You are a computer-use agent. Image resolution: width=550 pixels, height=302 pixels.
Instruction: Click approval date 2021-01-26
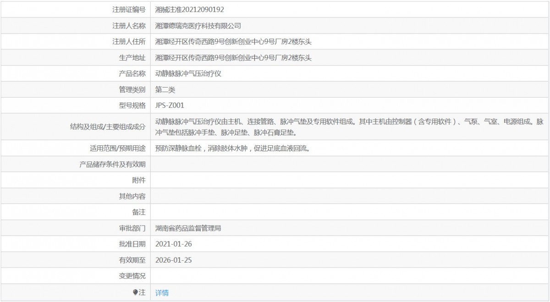pos(174,244)
